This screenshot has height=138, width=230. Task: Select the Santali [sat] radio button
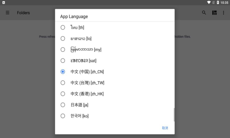63,61
